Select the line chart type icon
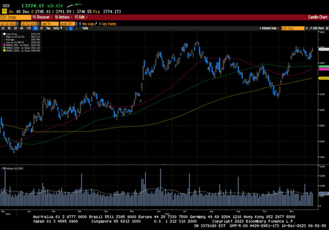 (x=66, y=28)
